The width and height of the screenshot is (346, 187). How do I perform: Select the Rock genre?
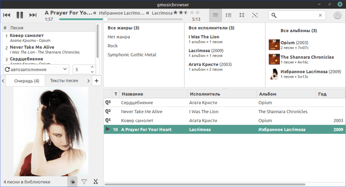click(x=112, y=46)
